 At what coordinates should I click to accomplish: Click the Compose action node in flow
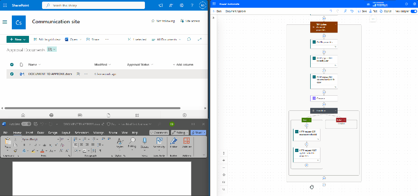point(324,98)
